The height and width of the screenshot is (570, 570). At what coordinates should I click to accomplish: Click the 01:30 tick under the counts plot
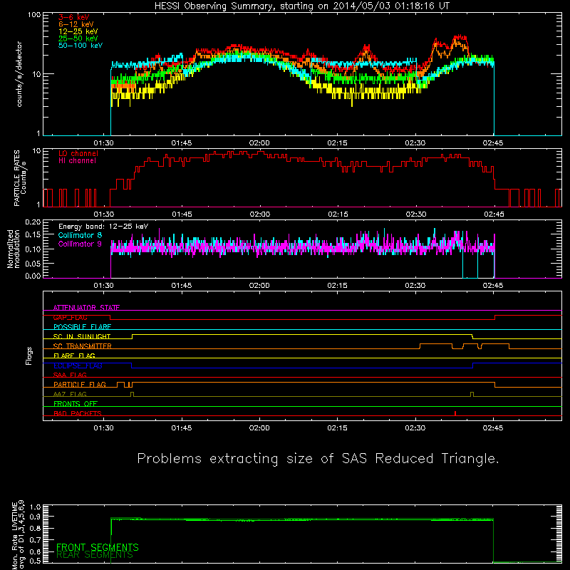103,143
